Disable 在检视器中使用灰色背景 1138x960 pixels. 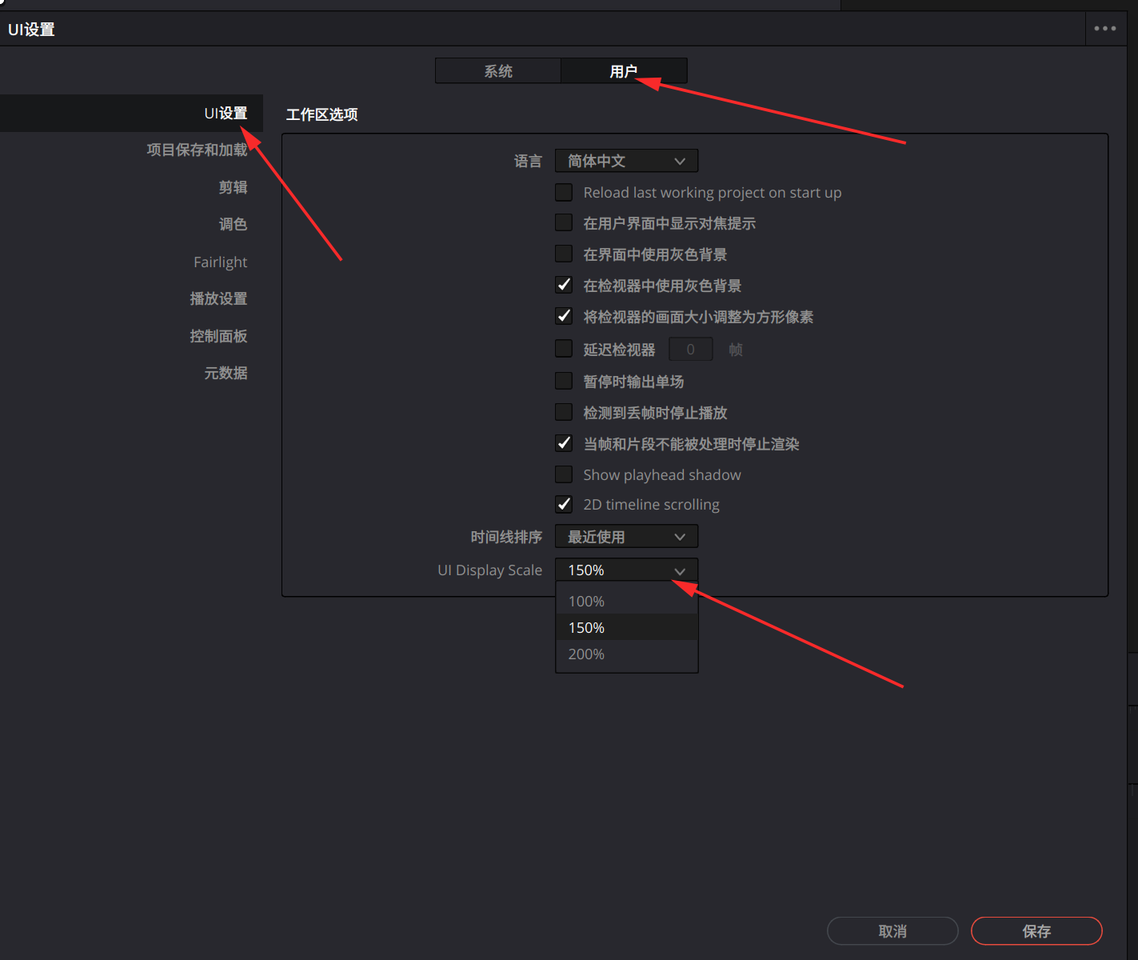[x=564, y=285]
